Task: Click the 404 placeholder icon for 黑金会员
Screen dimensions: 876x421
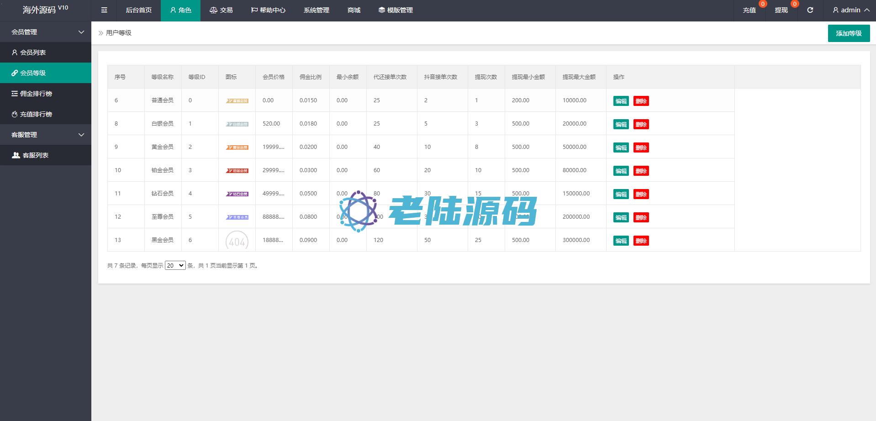Action: coord(237,241)
